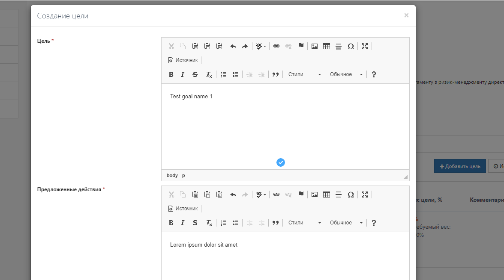Insert special character in Предложенные действия editor
This screenshot has height=280, width=504.
[351, 195]
